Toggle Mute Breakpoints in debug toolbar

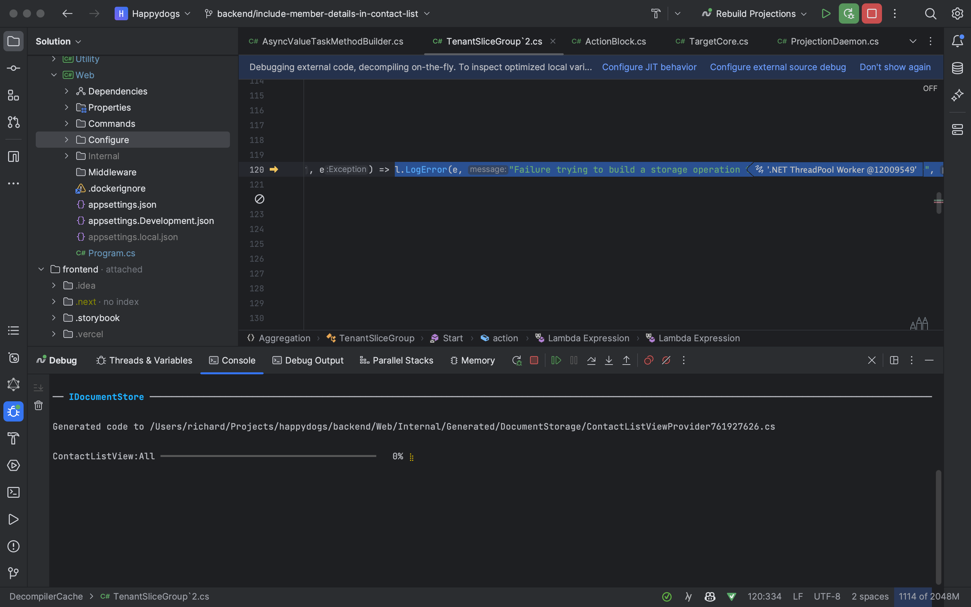[666, 360]
